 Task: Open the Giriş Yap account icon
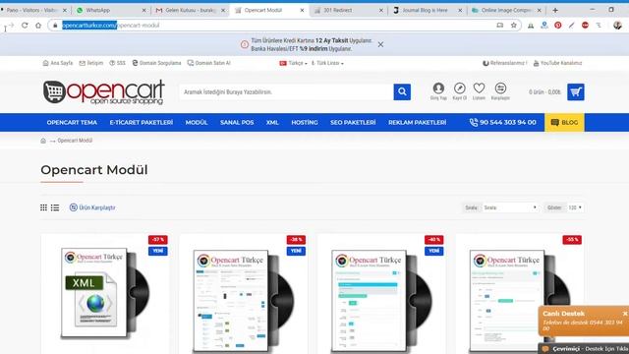click(438, 91)
